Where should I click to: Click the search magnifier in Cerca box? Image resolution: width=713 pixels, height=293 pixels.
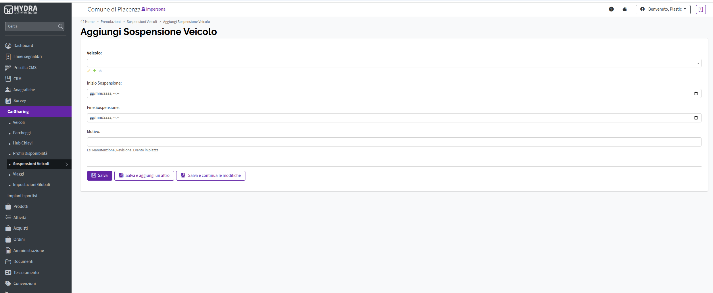pos(60,26)
